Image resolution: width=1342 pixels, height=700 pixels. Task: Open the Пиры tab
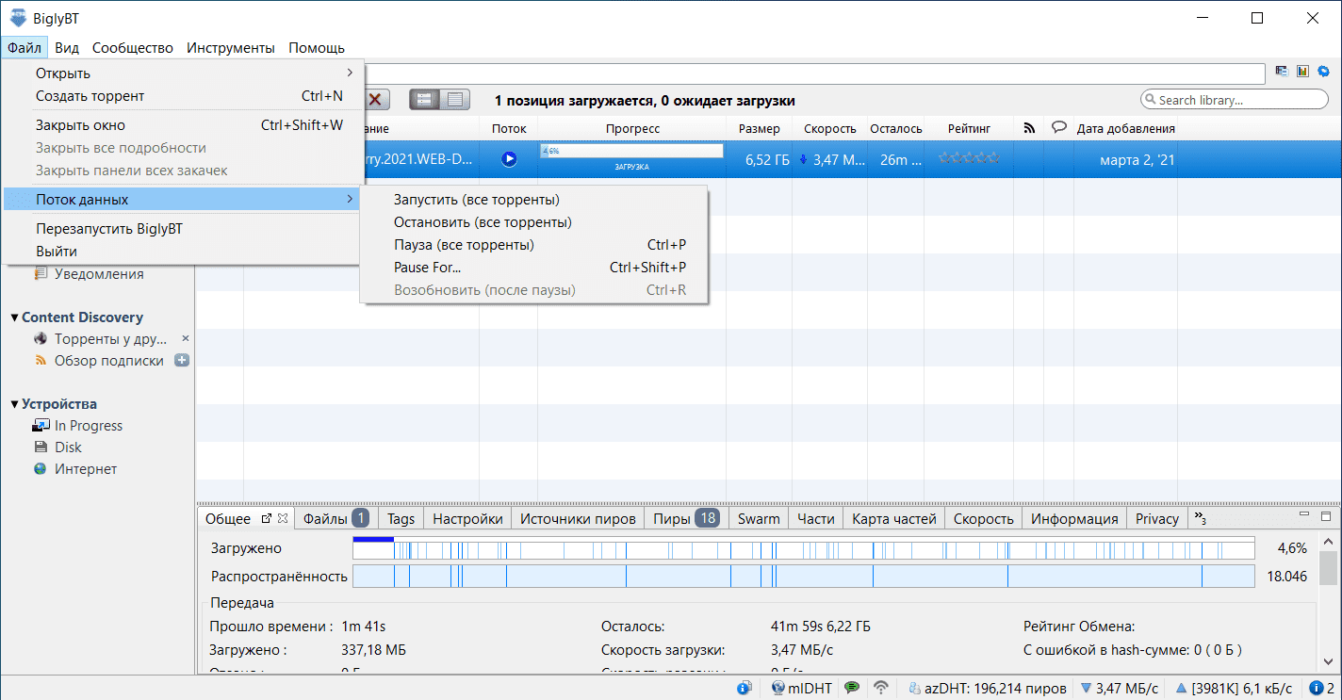point(686,518)
